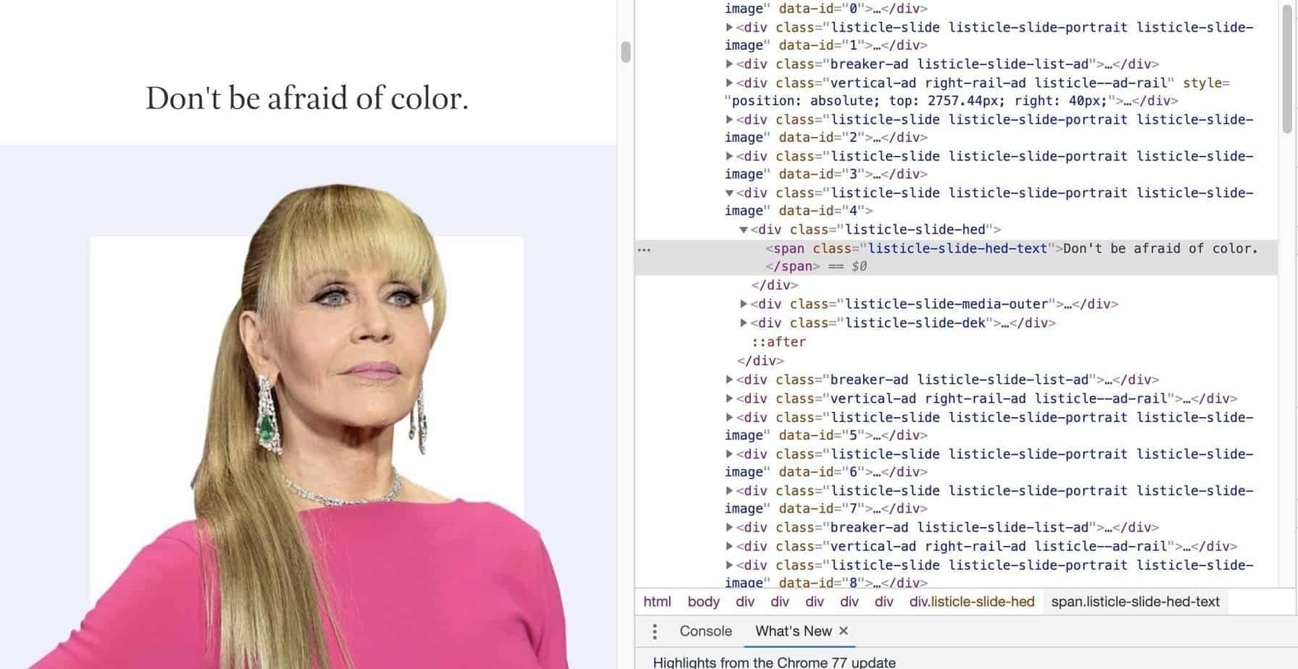Click the html breadcrumb
This screenshot has height=669, width=1298.
[x=657, y=602]
